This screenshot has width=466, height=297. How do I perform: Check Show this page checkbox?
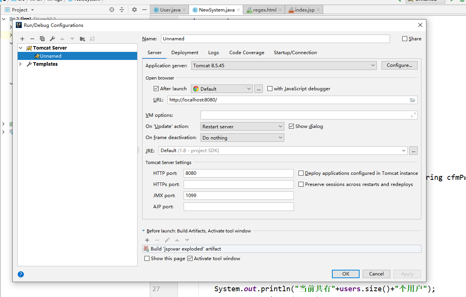pos(147,259)
